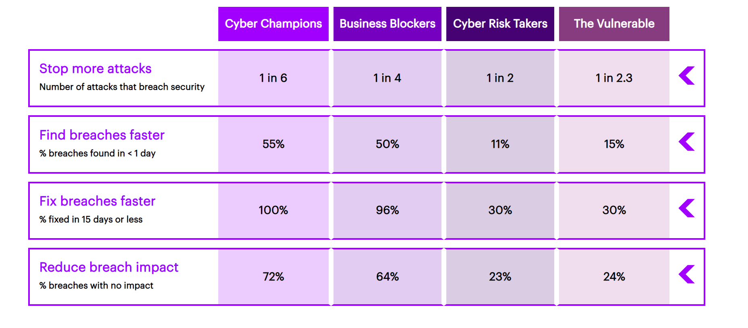Screen dimensions: 748x328
Task: Select the 100% fixed Cyber Champions cell
Action: [x=273, y=210]
